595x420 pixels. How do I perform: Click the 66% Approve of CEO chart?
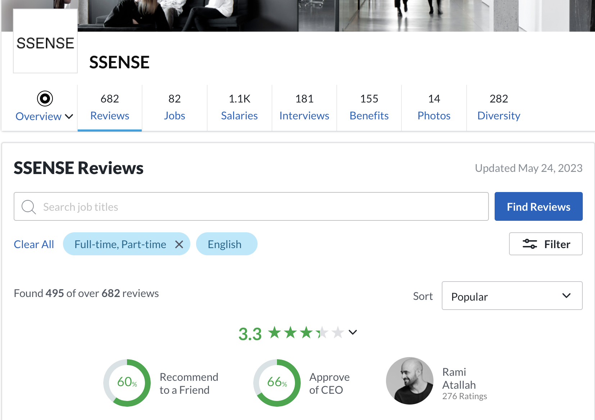[x=277, y=383]
